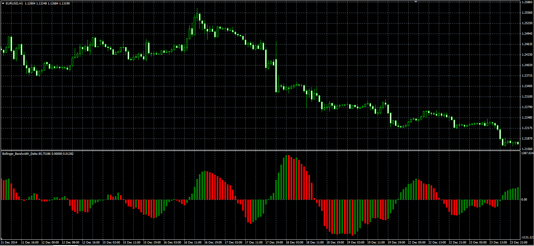Click the 1.25560 price on the scale

tap(527, 13)
